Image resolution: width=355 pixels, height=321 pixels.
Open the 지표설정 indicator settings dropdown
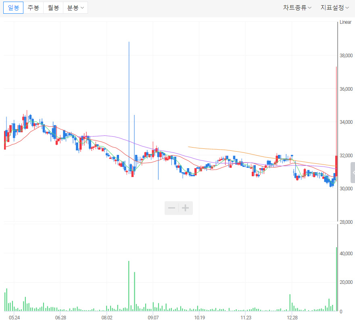[334, 8]
